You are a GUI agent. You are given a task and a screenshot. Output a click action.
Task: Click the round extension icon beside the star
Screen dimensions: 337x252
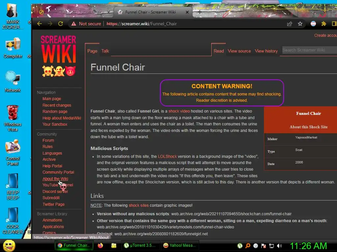[313, 24]
